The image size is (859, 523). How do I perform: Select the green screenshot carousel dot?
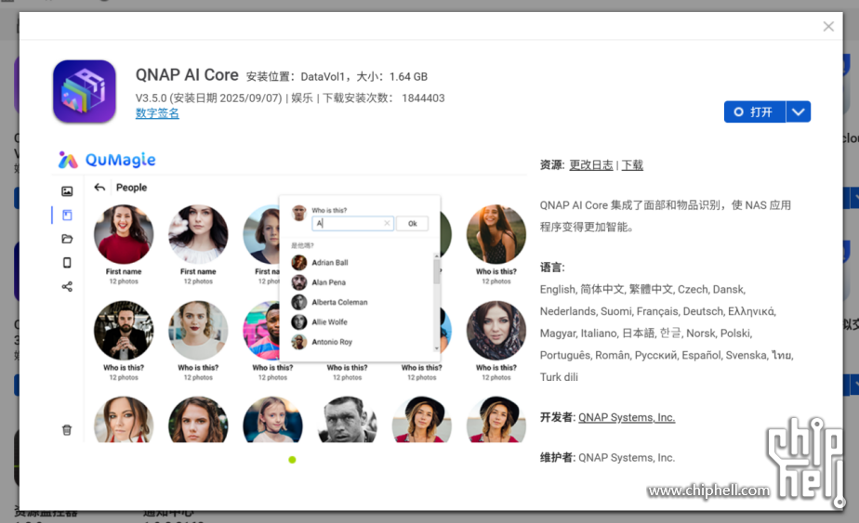pos(292,460)
